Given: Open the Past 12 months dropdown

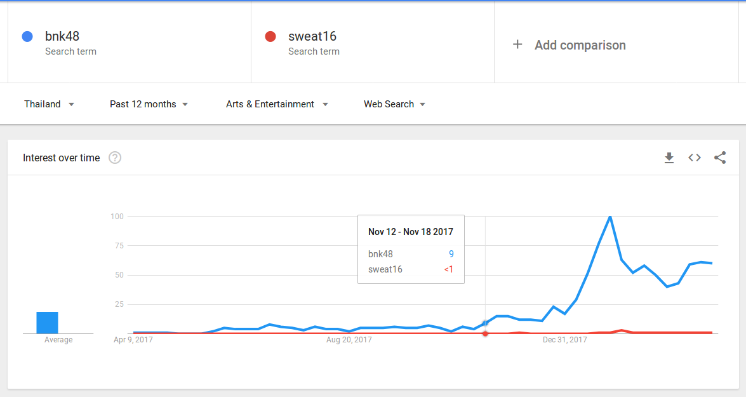Looking at the screenshot, I should pyautogui.click(x=149, y=104).
